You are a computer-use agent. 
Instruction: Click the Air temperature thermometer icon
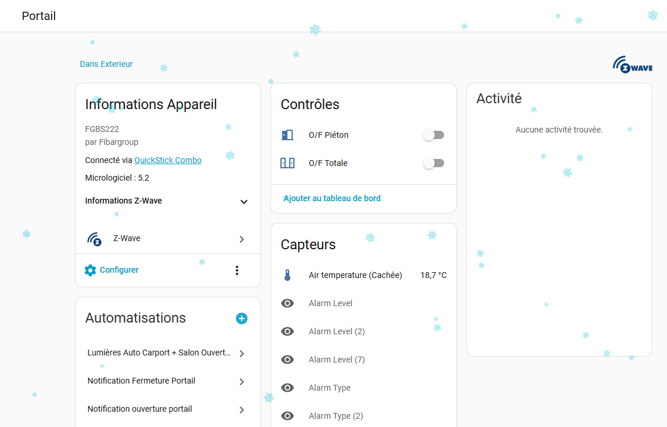pos(287,276)
